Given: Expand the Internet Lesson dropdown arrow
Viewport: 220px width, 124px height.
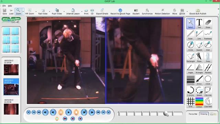Looking at the screenshot, I should pyautogui.click(x=82, y=11).
